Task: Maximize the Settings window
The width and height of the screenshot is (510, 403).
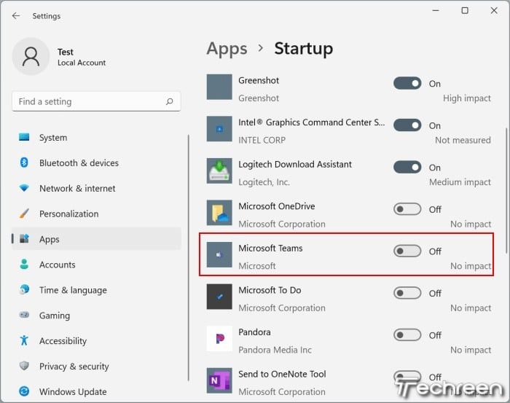Action: click(x=465, y=10)
